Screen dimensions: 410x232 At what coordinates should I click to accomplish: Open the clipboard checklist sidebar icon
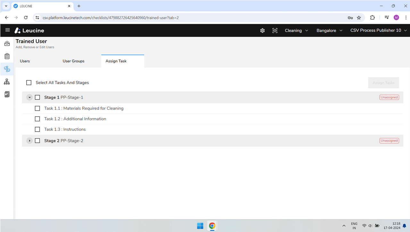coord(7,56)
